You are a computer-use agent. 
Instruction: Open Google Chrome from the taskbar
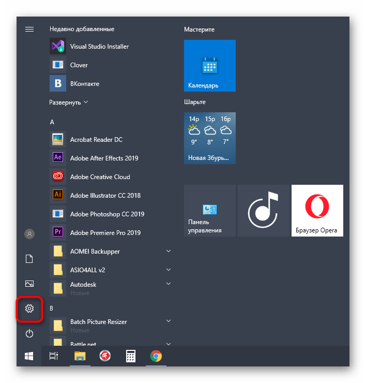tap(156, 356)
